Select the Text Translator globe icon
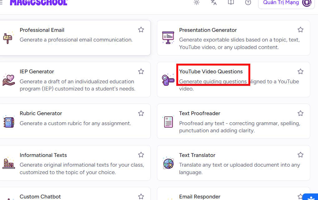The width and height of the screenshot is (318, 200). 168,163
